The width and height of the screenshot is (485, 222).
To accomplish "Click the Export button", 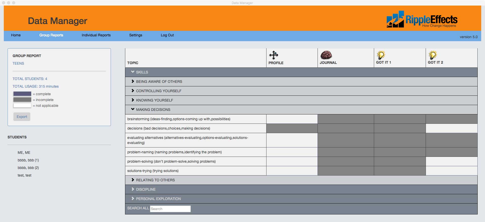I will [x=22, y=117].
